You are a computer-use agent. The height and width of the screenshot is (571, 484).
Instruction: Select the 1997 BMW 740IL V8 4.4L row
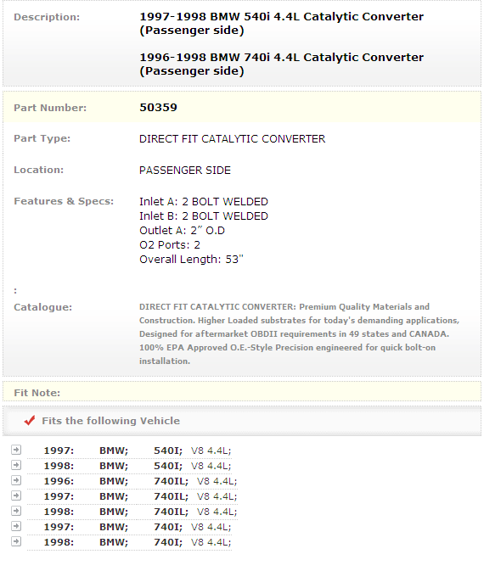[x=132, y=496]
